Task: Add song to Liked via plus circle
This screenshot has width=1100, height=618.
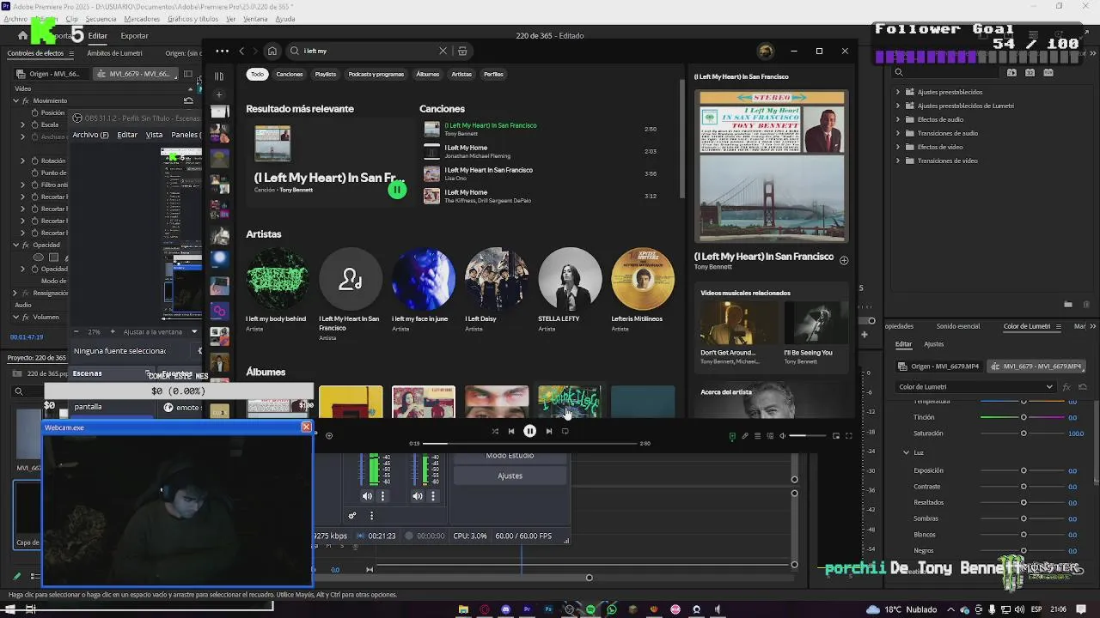Action: pos(844,260)
